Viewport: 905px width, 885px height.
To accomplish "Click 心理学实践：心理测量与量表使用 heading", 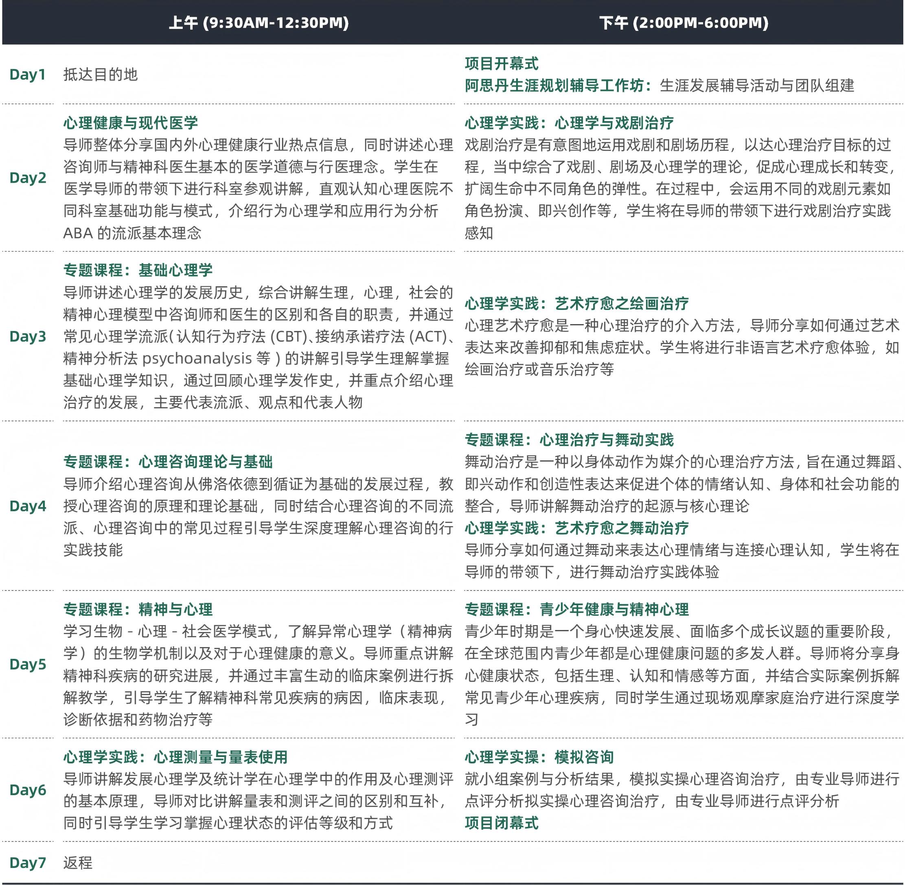I will (x=175, y=757).
